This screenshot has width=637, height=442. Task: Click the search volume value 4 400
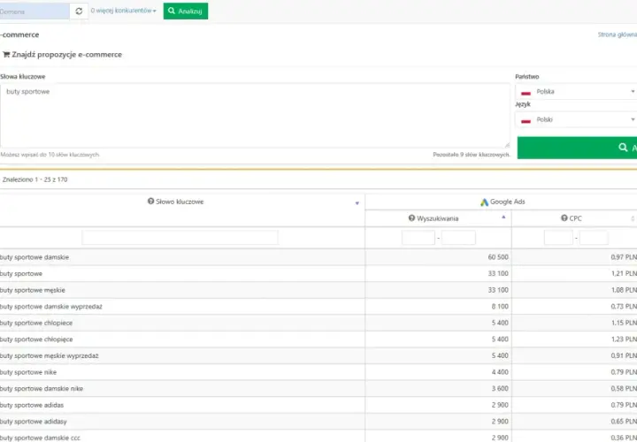point(500,372)
